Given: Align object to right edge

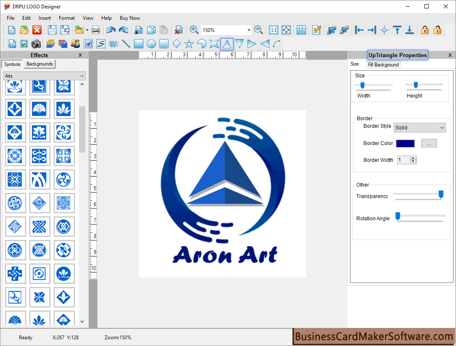Looking at the screenshot, I should (x=372, y=30).
